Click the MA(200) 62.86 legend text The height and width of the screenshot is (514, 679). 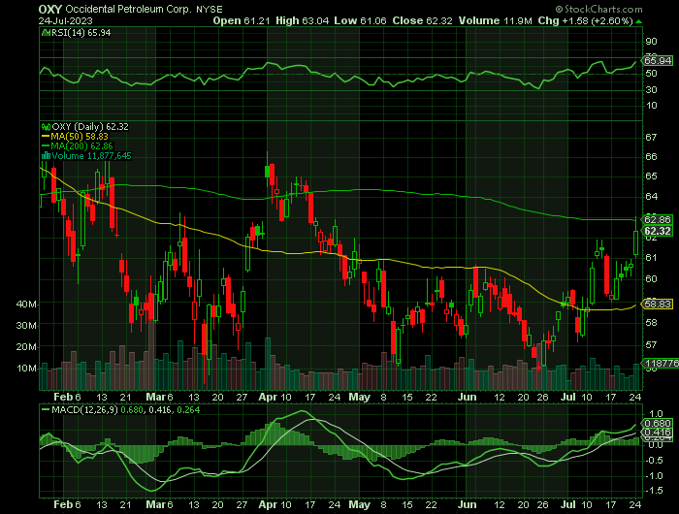click(81, 145)
